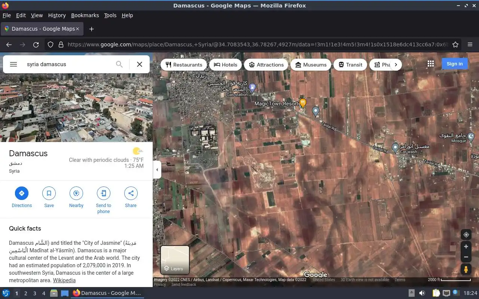Click the MagicTown Resort map pin

303,103
